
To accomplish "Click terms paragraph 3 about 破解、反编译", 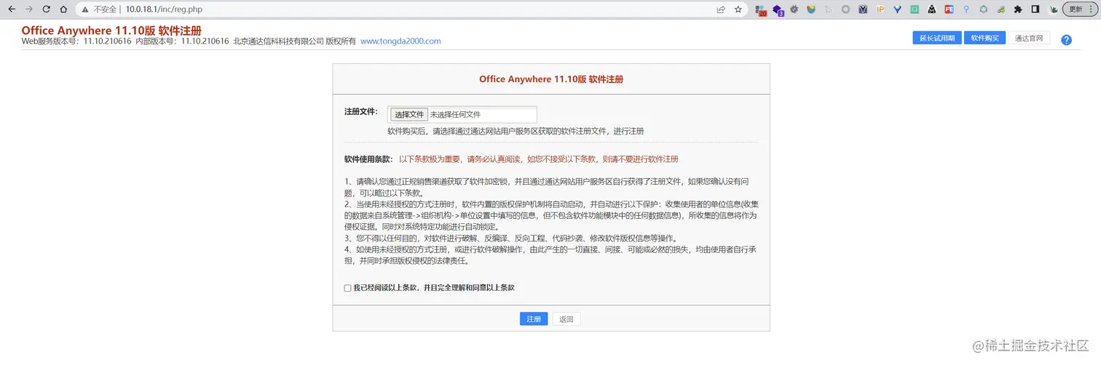I will tap(510, 238).
